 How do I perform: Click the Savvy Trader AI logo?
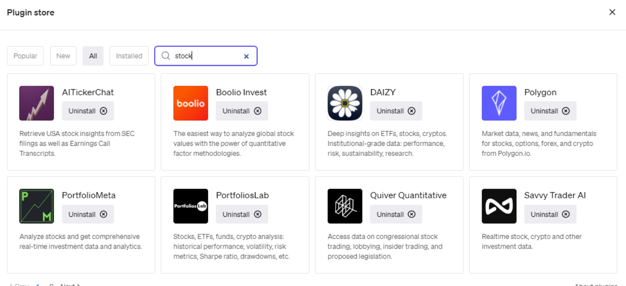point(499,206)
